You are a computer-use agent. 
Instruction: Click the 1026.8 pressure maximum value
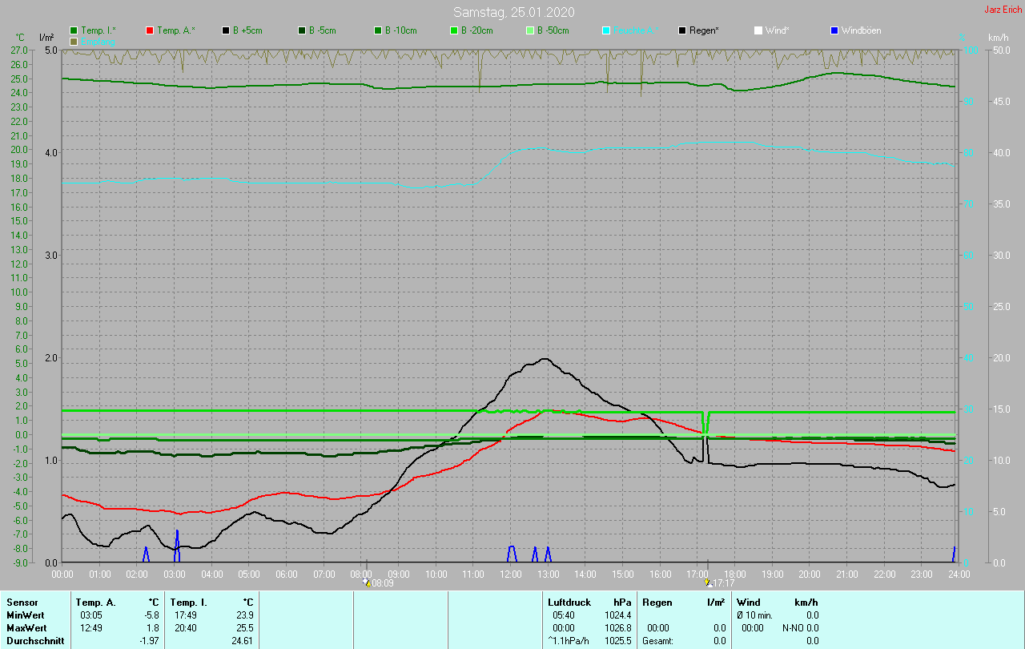[x=617, y=628]
